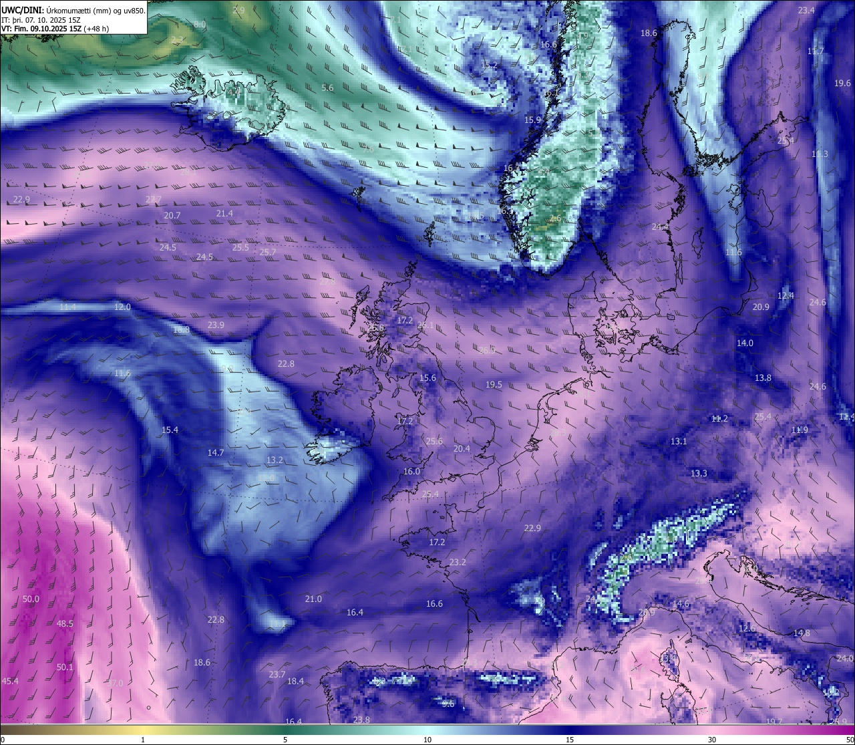Click the map value '23.2'
This screenshot has height=745, width=855.
(457, 563)
